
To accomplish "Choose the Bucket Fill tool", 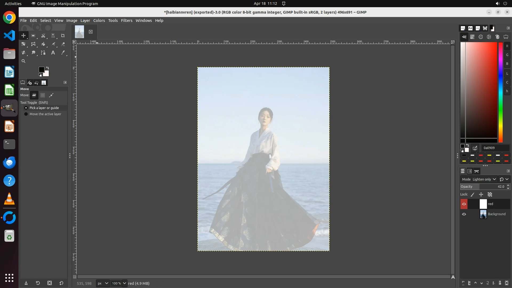I will point(43,44).
